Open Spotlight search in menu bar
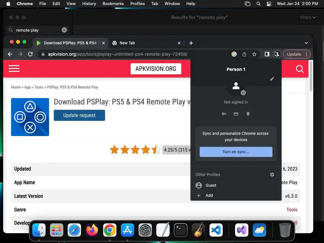Viewport: 324px width, 243px height. pyautogui.click(x=258, y=4)
